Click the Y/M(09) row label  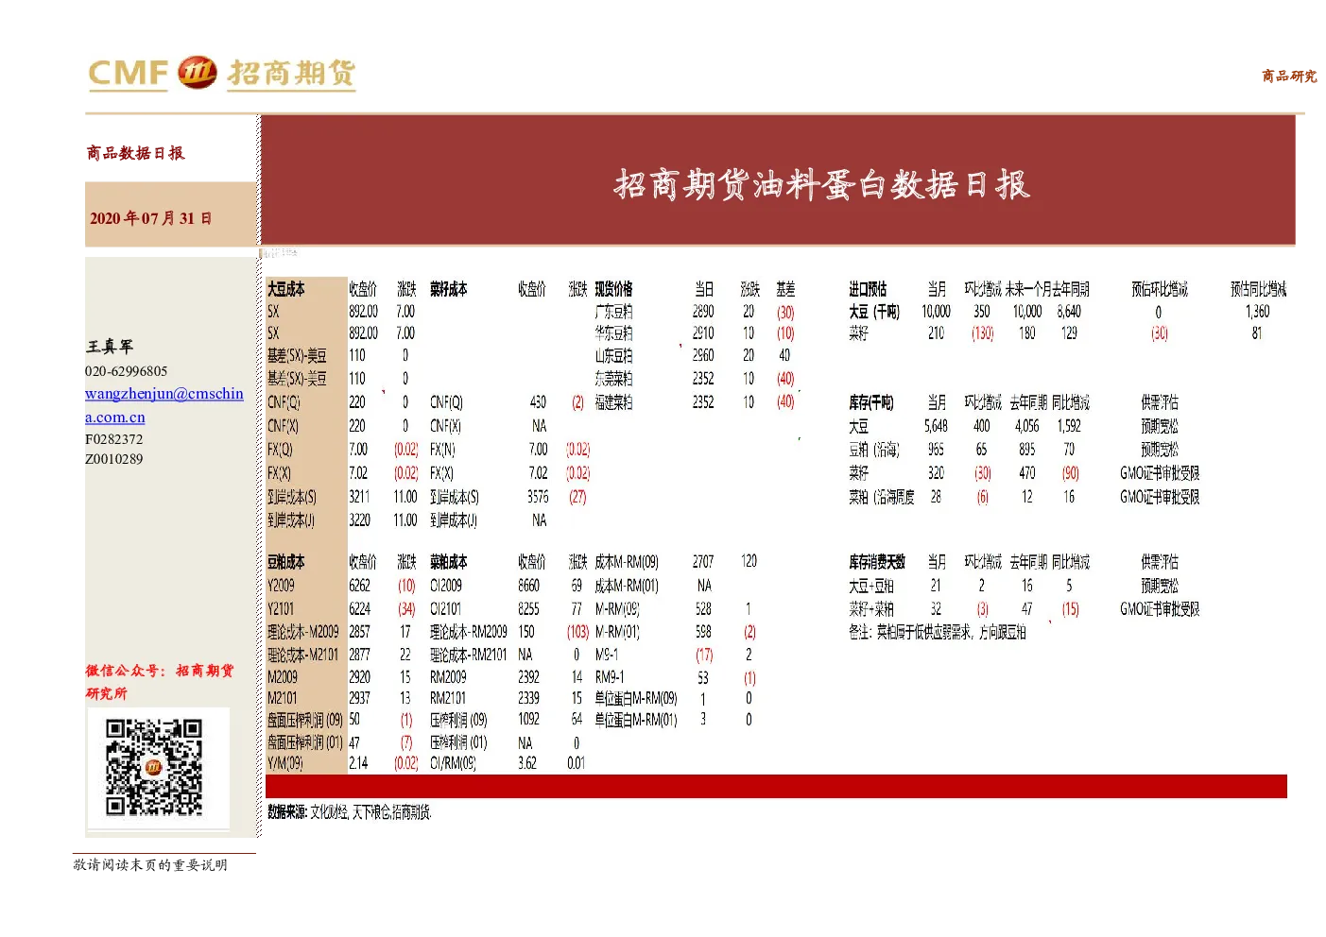click(x=284, y=763)
